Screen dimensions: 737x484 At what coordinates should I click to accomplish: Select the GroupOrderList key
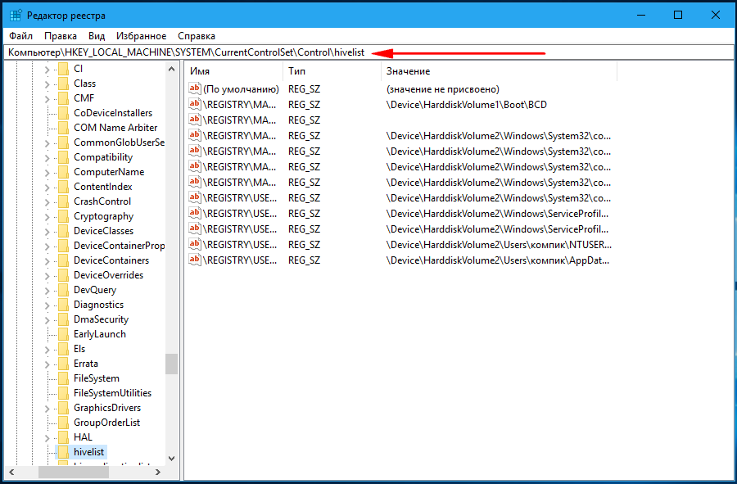pos(106,423)
